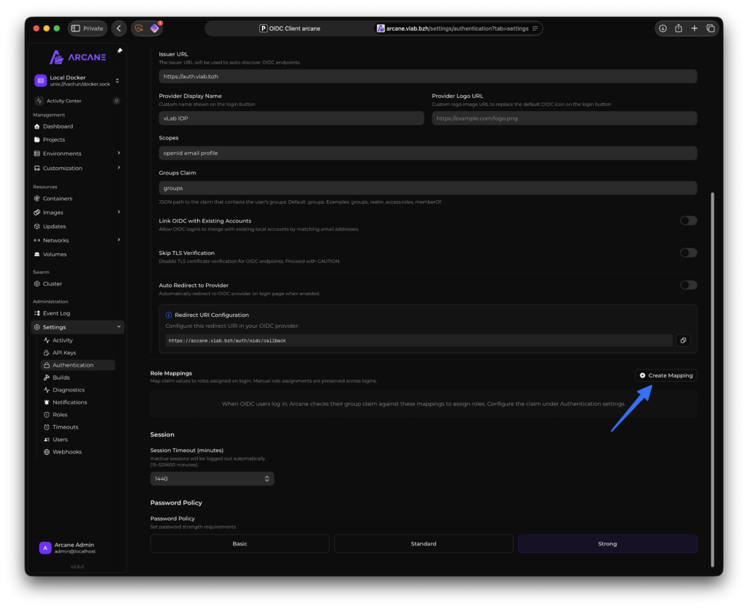Click the Provider Display Name field
This screenshot has height=609, width=748.
click(x=291, y=118)
